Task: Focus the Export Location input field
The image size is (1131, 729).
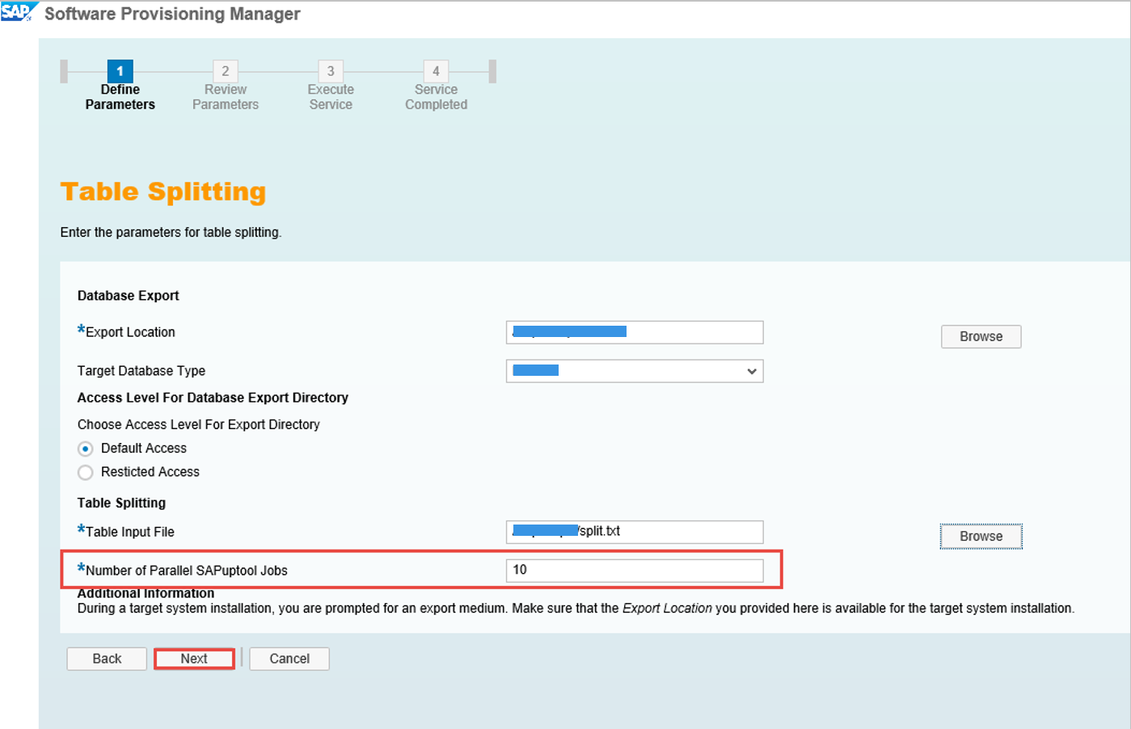Action: pyautogui.click(x=635, y=332)
